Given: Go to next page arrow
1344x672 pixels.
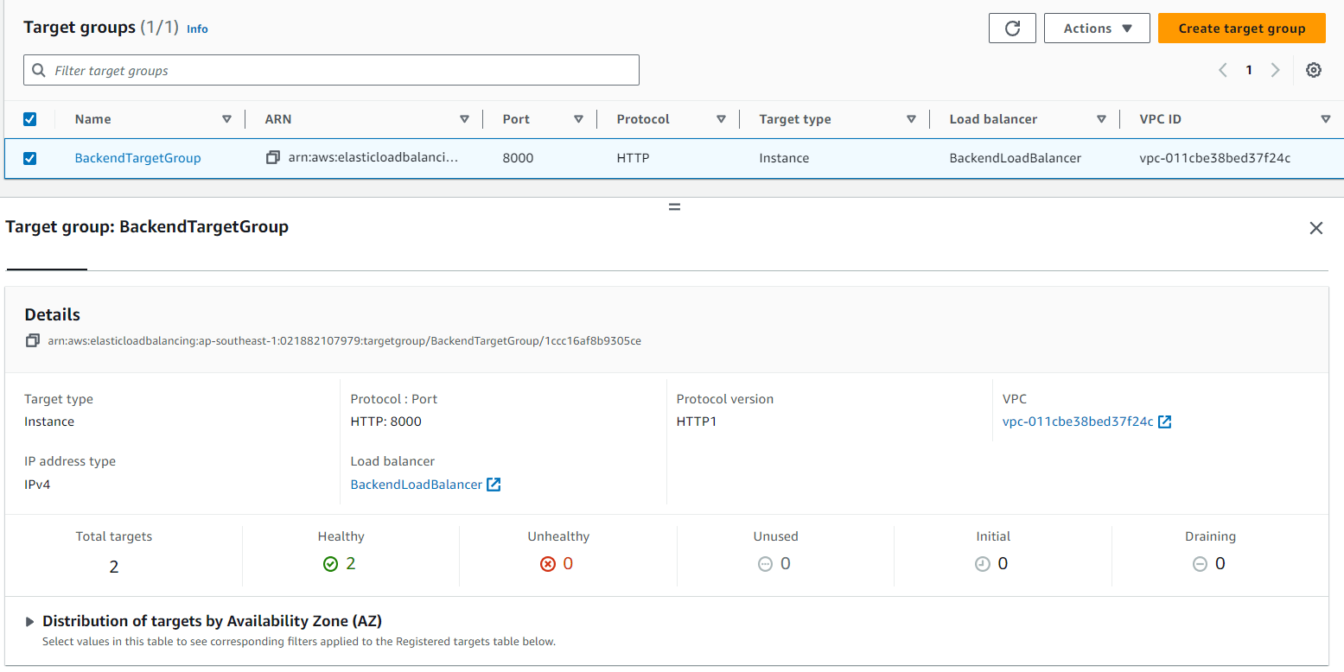Looking at the screenshot, I should click(x=1275, y=71).
